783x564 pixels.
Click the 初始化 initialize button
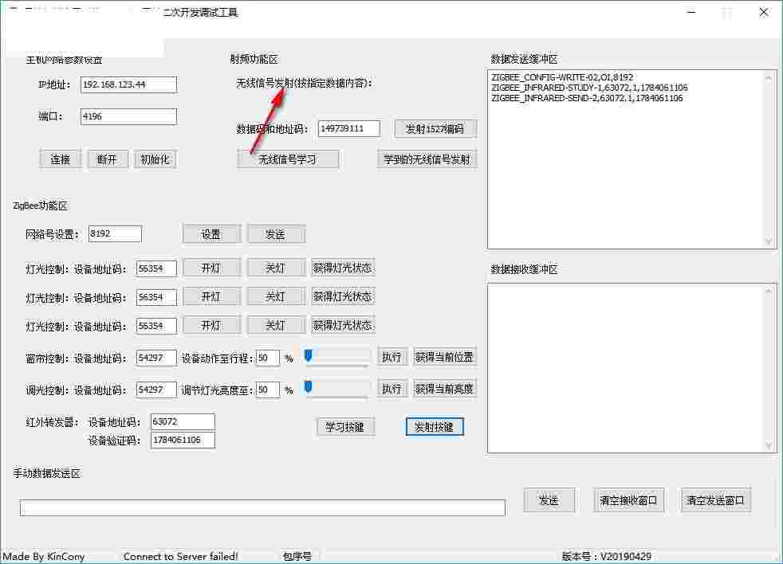tap(155, 159)
